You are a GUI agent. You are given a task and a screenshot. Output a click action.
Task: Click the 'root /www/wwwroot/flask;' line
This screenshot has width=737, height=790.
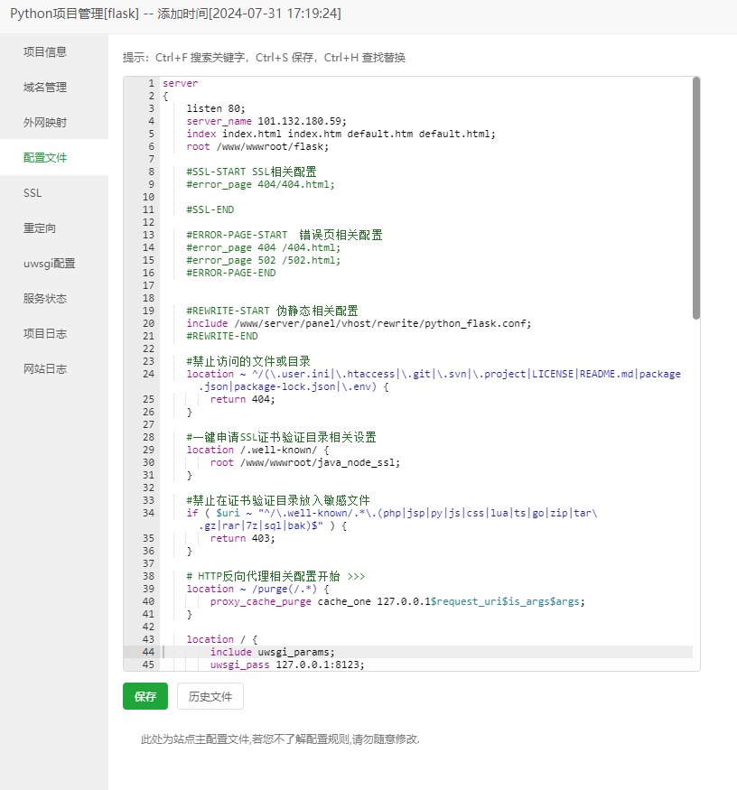[257, 146]
